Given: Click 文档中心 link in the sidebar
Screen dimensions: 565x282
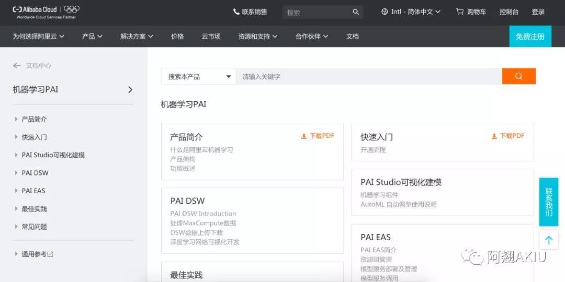Looking at the screenshot, I should point(39,65).
